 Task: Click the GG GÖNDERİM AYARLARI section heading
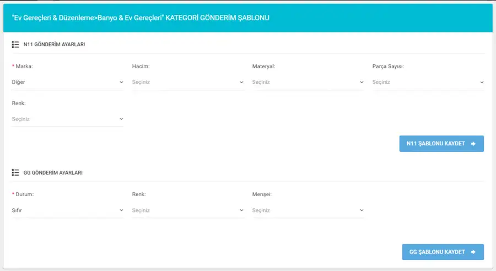click(53, 172)
